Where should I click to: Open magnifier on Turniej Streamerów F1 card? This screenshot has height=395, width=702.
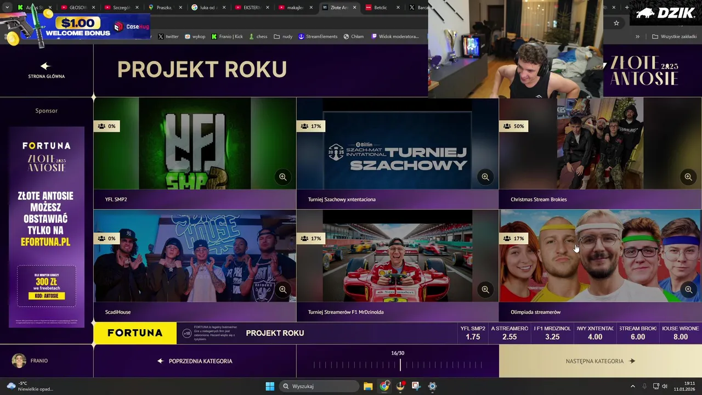[x=485, y=289]
